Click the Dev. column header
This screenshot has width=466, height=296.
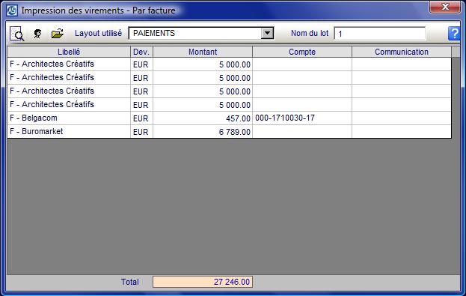141,52
